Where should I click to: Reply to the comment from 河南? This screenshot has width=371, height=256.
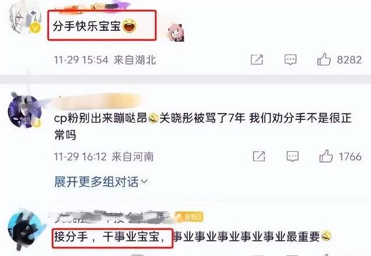tap(292, 156)
